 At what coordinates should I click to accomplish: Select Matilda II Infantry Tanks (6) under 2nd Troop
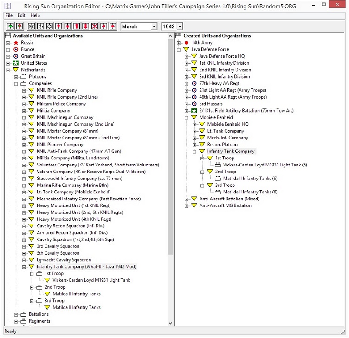[250, 179]
